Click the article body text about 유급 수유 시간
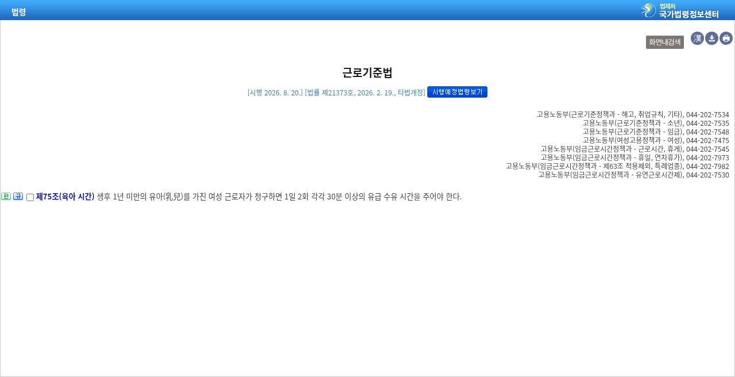Viewport: 735px width, 377px height. point(279,197)
